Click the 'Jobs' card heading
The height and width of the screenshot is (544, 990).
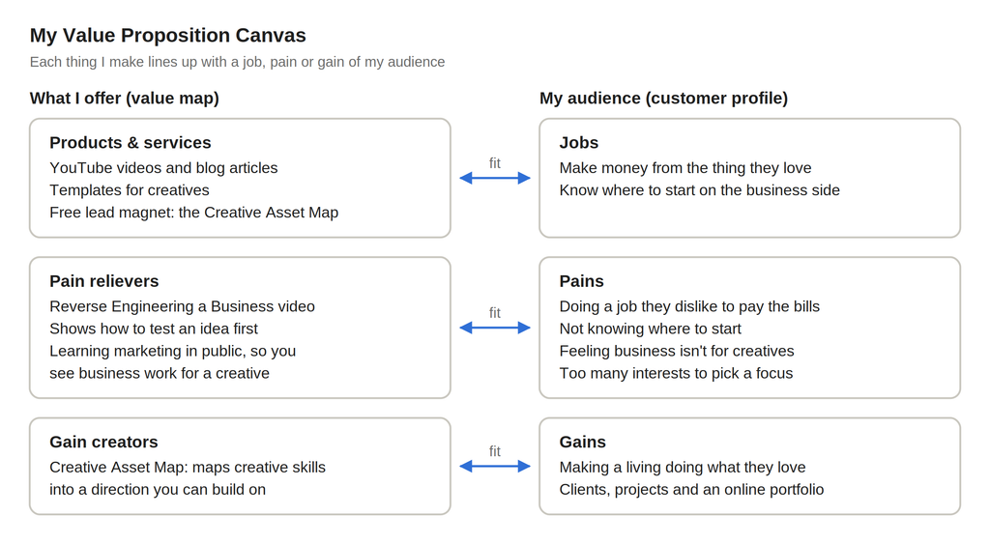(579, 143)
